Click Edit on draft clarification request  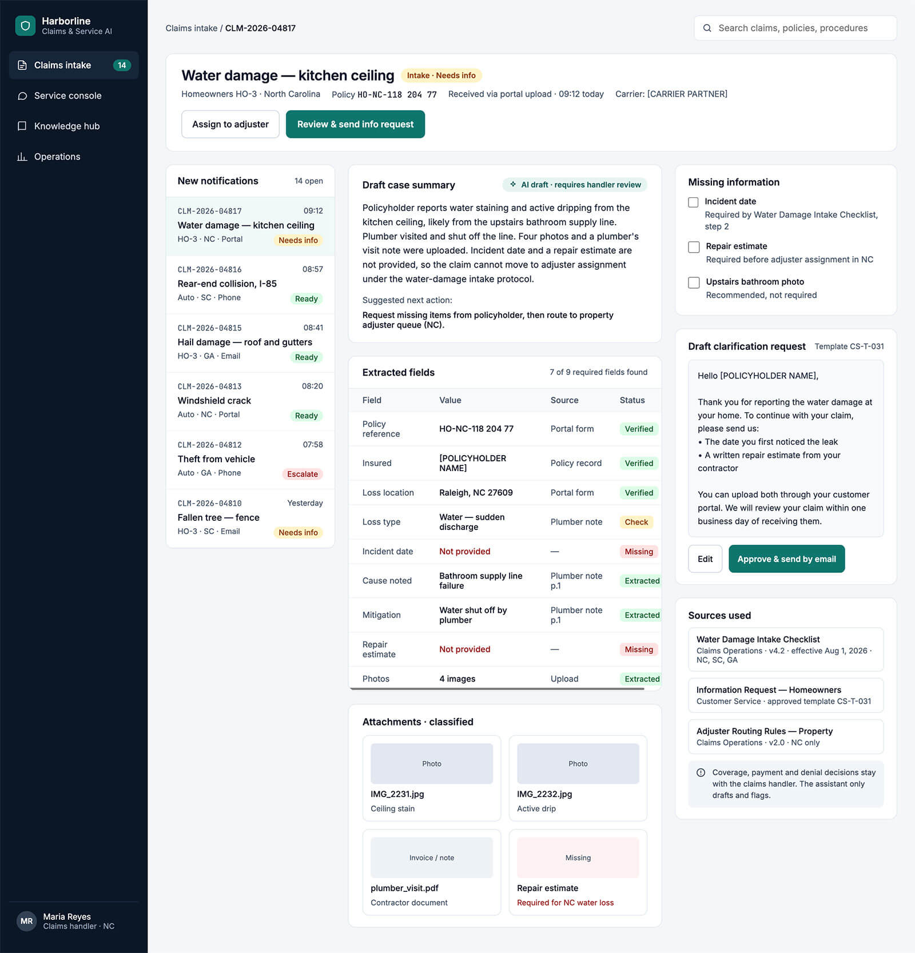tap(705, 559)
